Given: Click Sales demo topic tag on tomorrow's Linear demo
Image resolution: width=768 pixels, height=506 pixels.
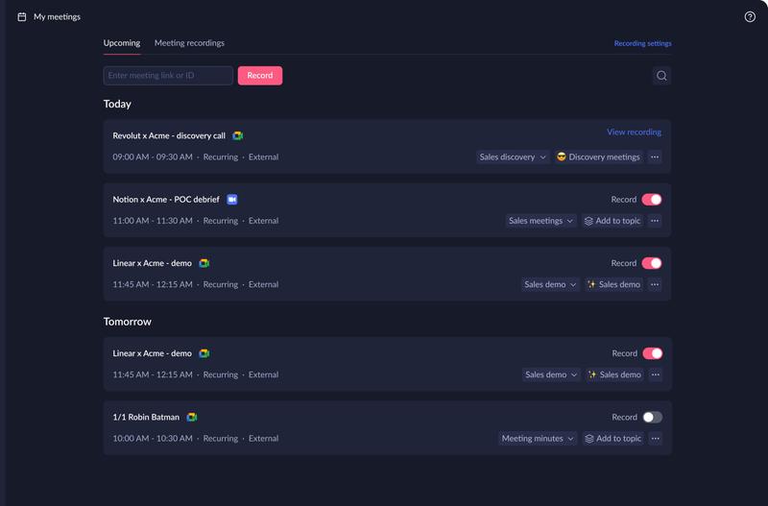Looking at the screenshot, I should pos(614,374).
